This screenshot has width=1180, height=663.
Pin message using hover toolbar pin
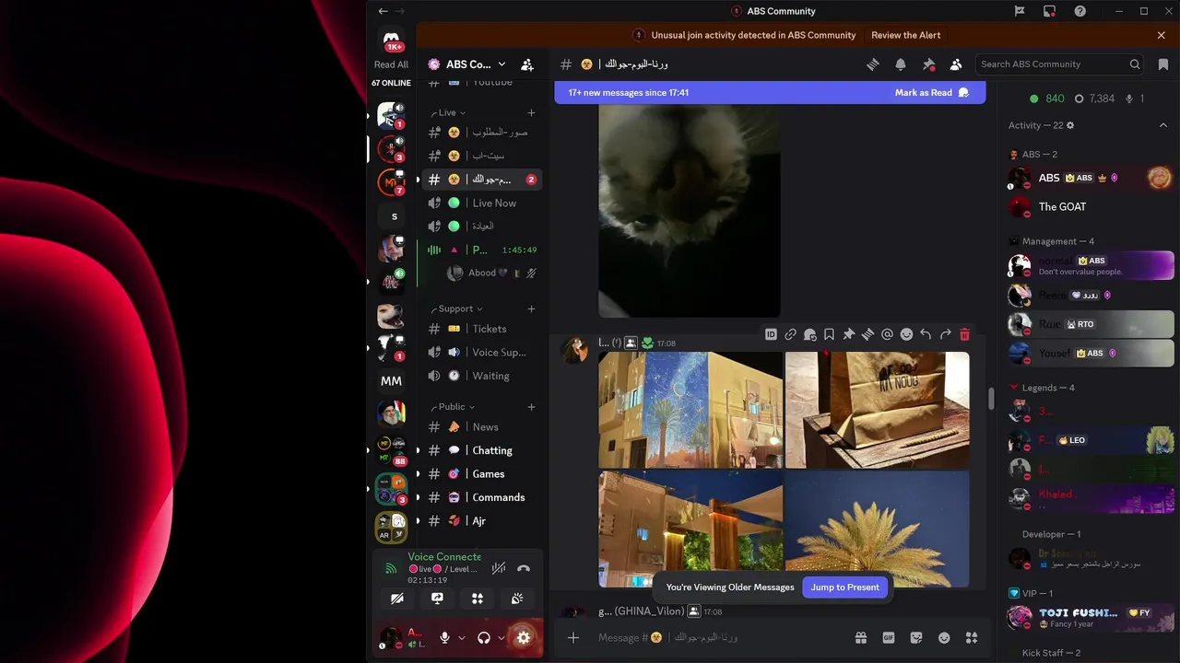[x=848, y=334]
